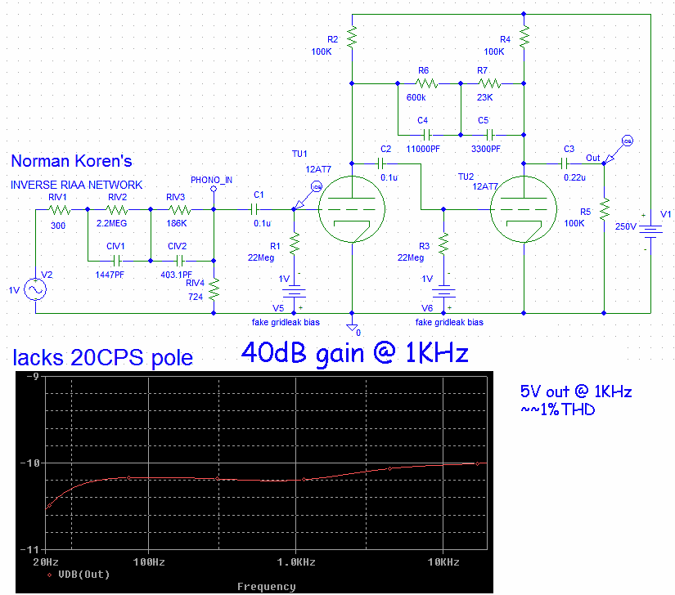This screenshot has height=595, width=675.
Task: Click the PHONO_IN port connector
Action: pyautogui.click(x=214, y=189)
